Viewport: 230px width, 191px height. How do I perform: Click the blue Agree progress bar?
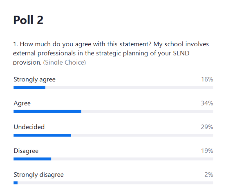(48, 111)
